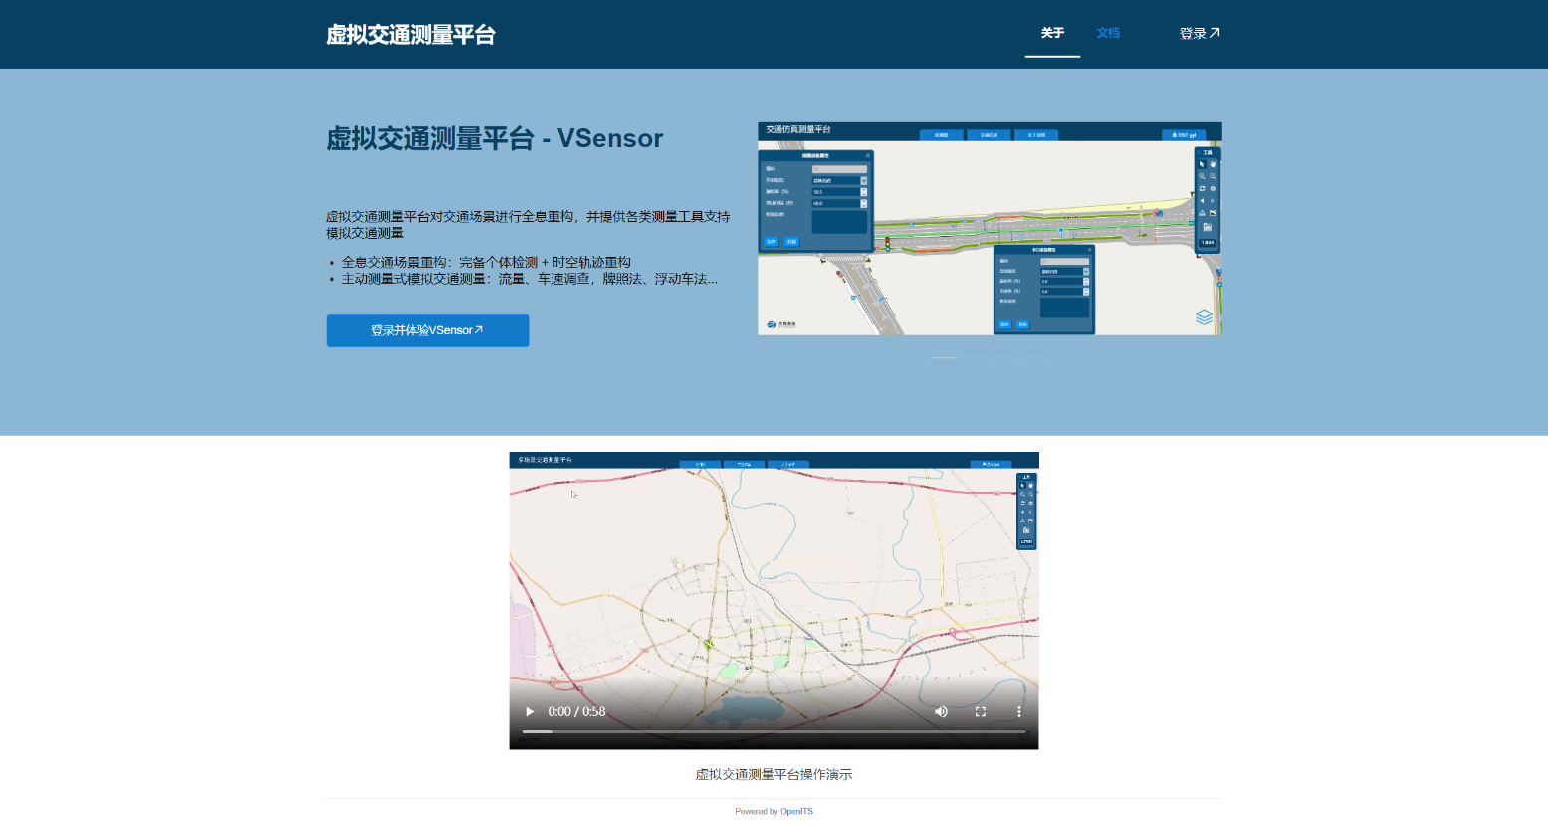Enter fullscreen mode for the video
Viewport: 1548px width, 834px height.
[x=981, y=711]
